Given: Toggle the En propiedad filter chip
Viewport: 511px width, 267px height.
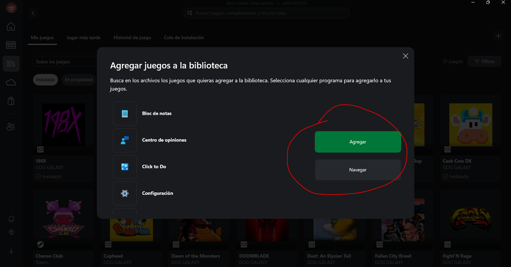Looking at the screenshot, I should (x=79, y=79).
